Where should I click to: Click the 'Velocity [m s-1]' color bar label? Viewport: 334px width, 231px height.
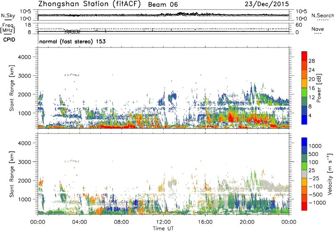tap(330, 174)
